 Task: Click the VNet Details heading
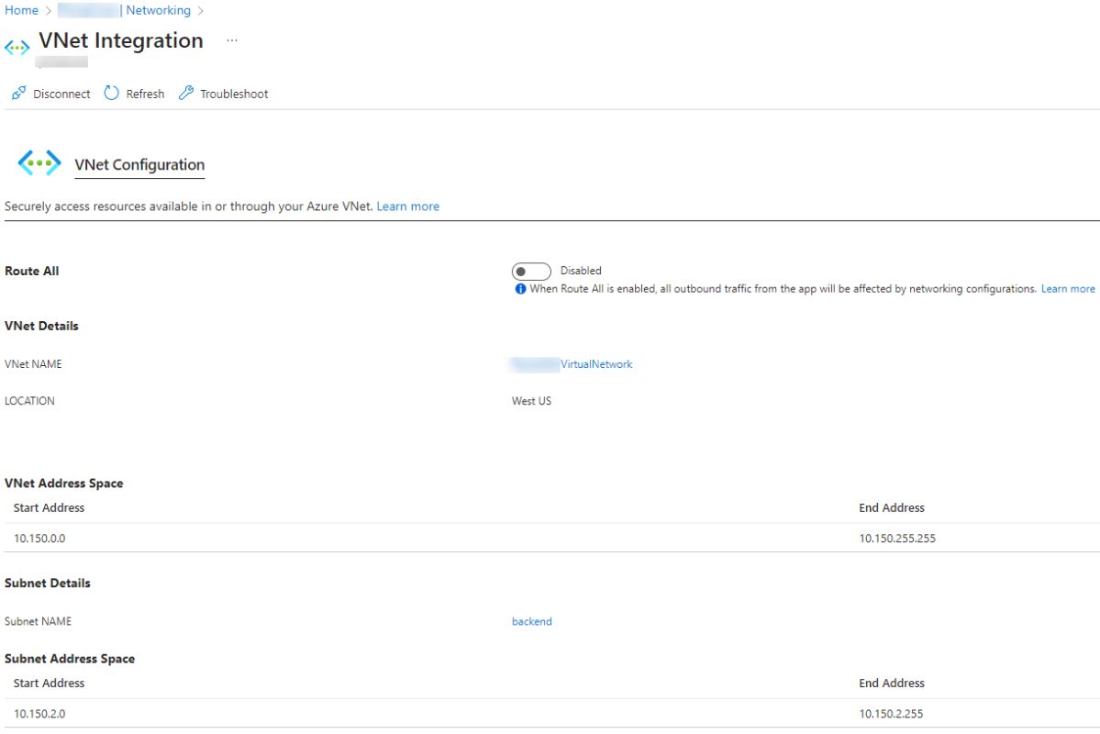(x=41, y=326)
